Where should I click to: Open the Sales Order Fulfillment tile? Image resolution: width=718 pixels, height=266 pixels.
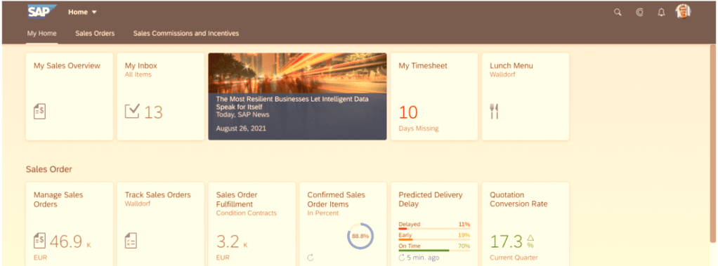pos(252,224)
